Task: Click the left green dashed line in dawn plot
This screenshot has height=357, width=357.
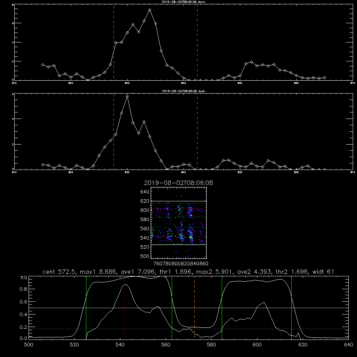Action: click(114, 42)
